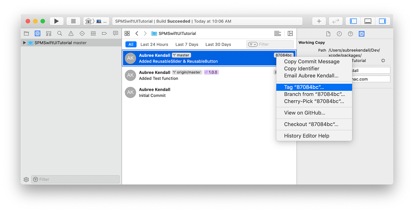Select the Quick Help inspector question mark
The height and width of the screenshot is (212, 414).
(x=350, y=34)
